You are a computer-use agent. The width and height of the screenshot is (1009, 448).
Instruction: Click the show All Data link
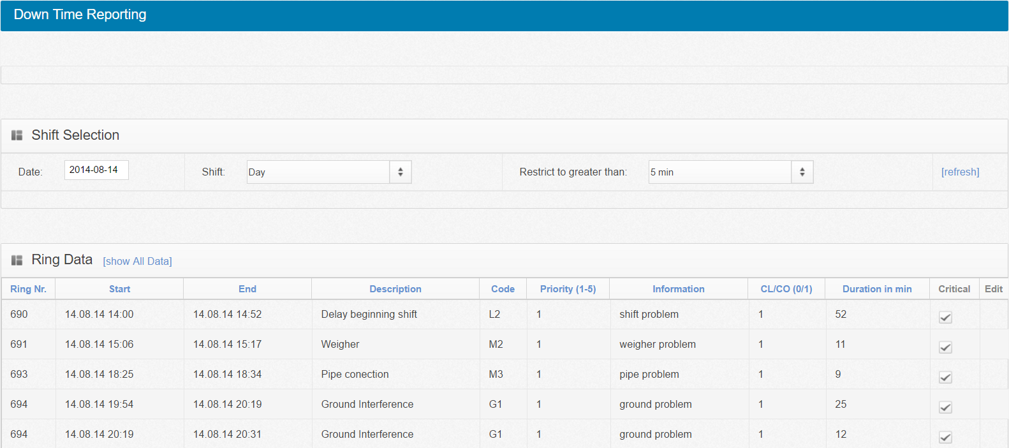pyautogui.click(x=137, y=261)
